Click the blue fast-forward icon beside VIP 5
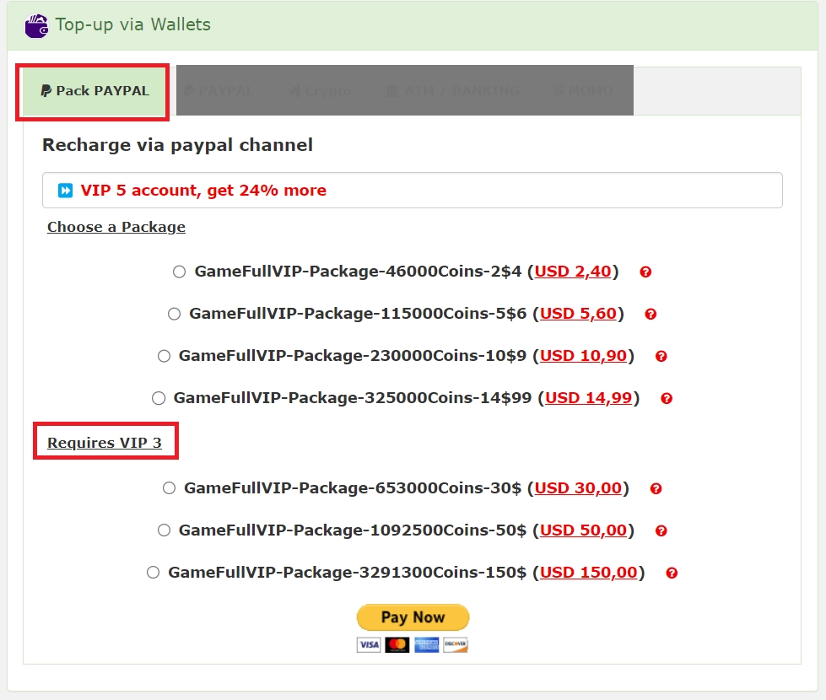Screen dimensions: 826x700 tap(65, 190)
